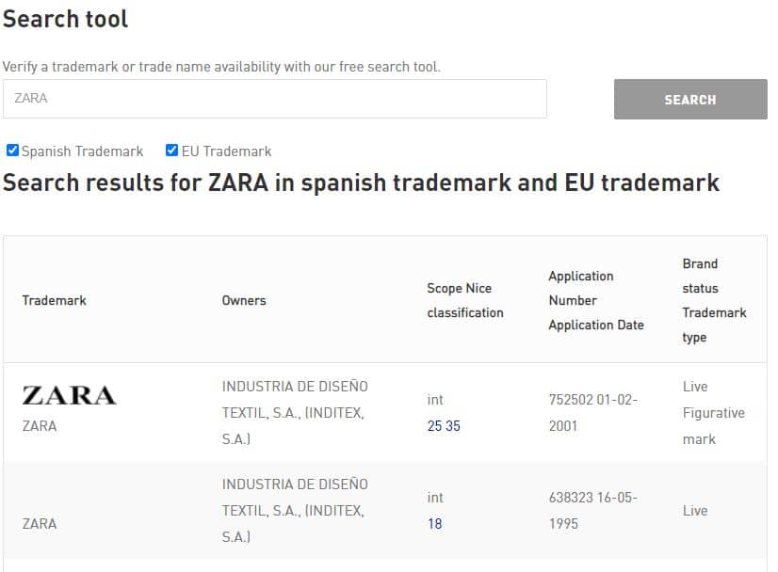778x572 pixels.
Task: Open Nice class 35 link
Action: point(452,426)
